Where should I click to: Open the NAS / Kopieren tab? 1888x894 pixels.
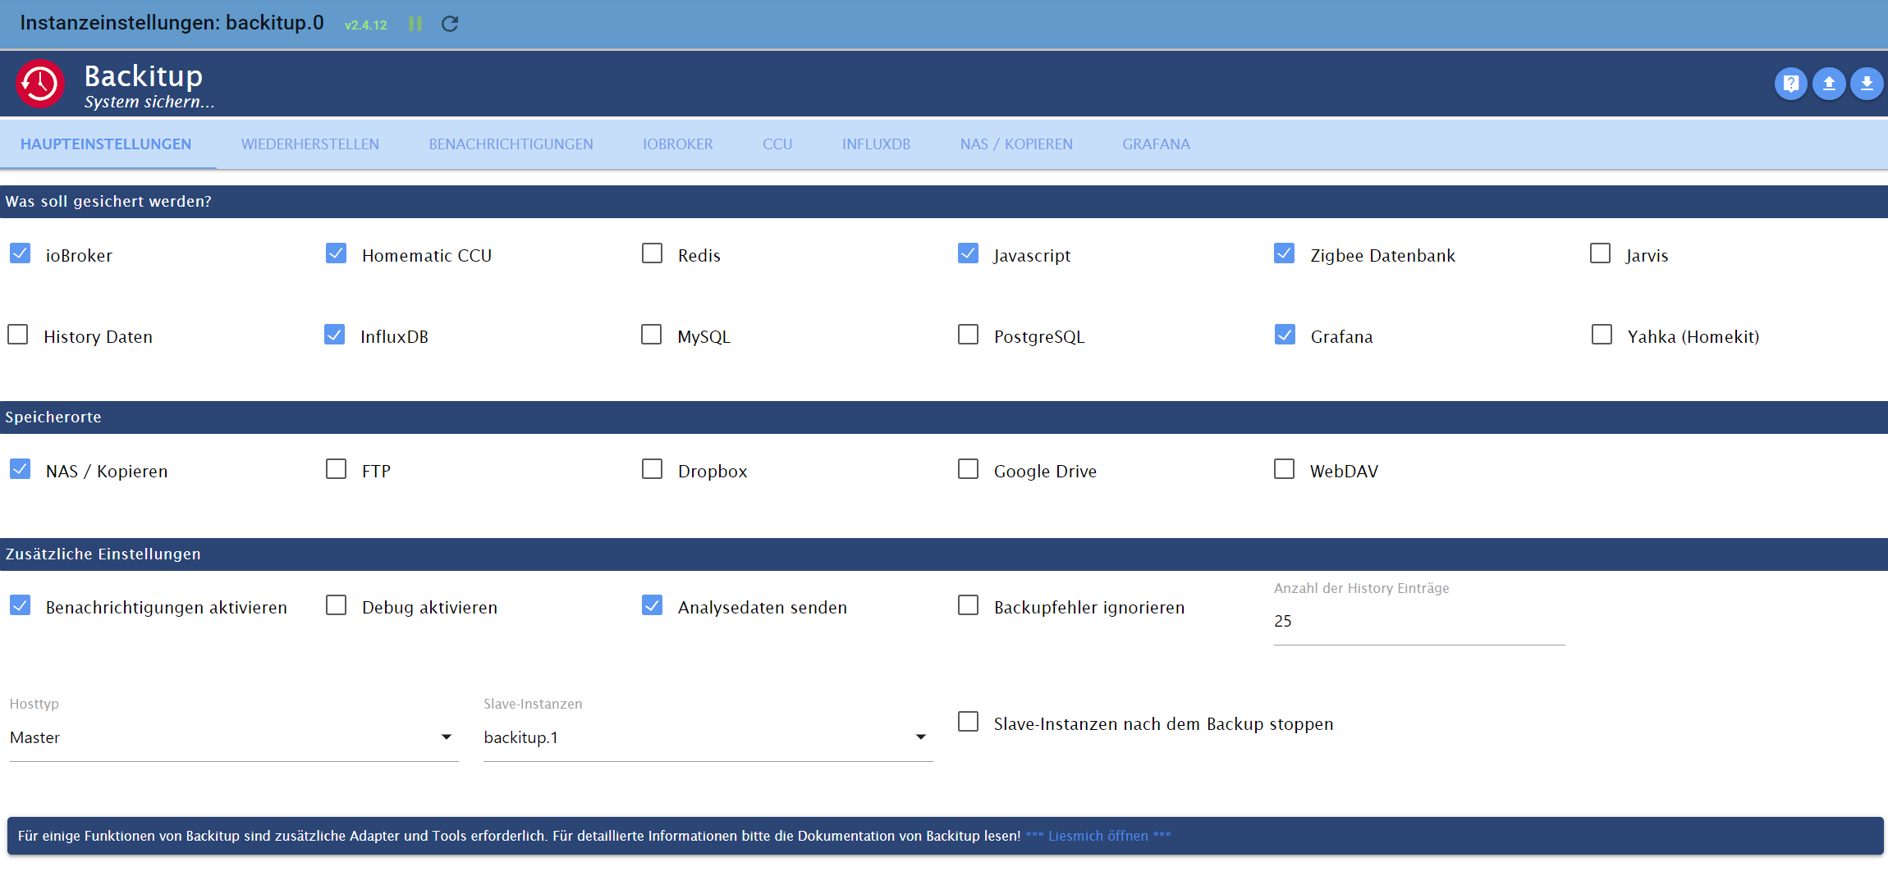click(x=1016, y=144)
